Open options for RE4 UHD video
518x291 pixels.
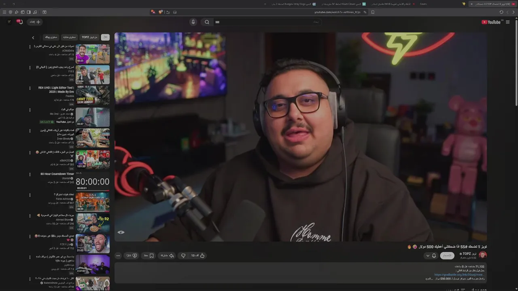click(x=30, y=89)
